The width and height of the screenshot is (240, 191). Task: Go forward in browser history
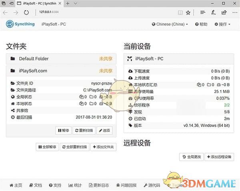click(x=16, y=12)
